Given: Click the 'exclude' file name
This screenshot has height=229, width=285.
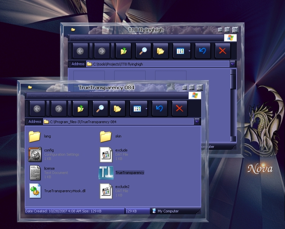Looking at the screenshot, I should (x=121, y=150).
